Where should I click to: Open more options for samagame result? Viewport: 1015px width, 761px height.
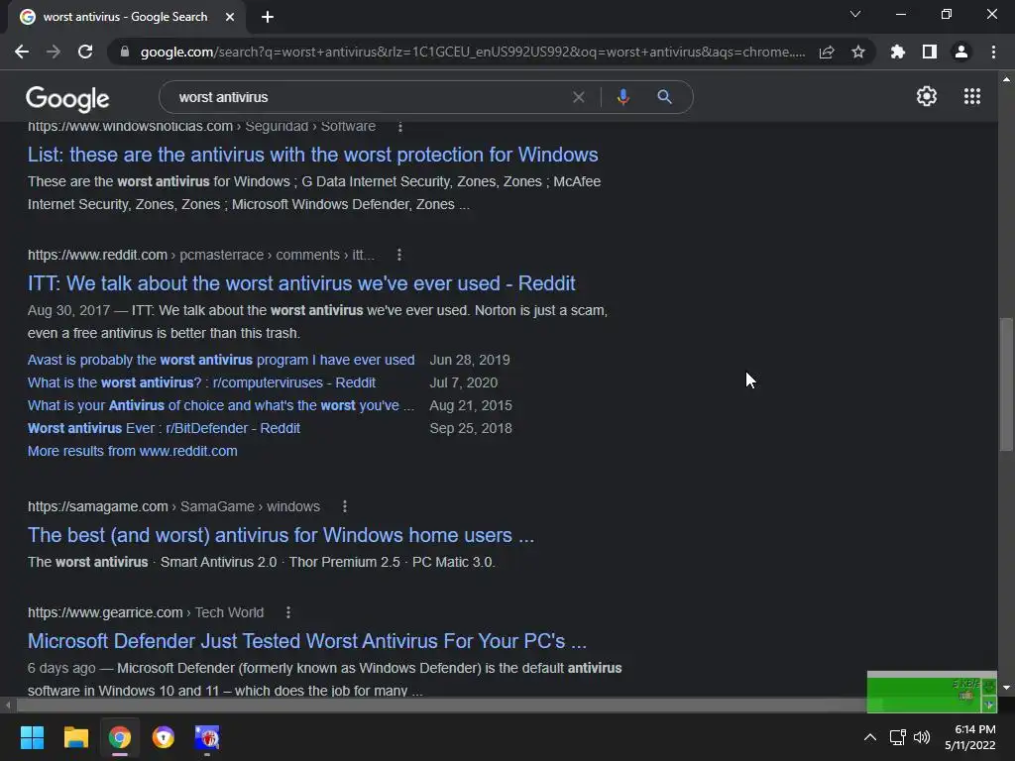pyautogui.click(x=345, y=506)
